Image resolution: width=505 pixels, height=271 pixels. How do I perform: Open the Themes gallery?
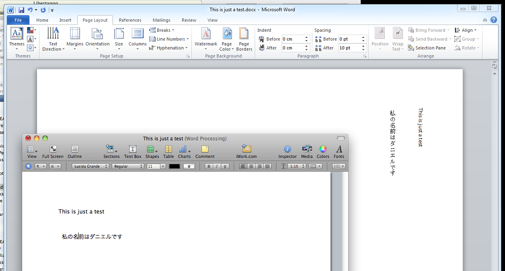point(17,39)
